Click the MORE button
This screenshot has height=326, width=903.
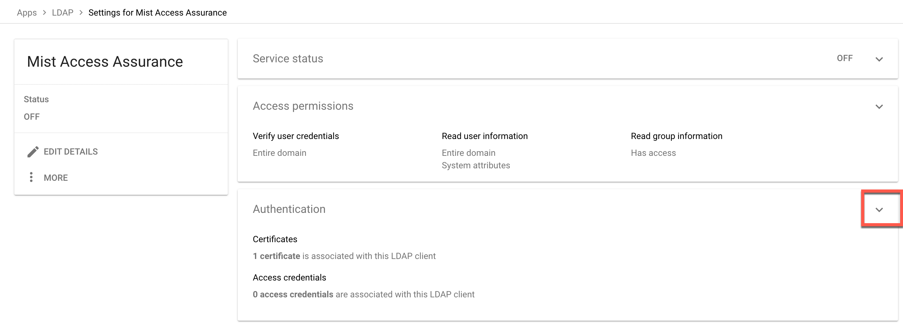point(56,177)
